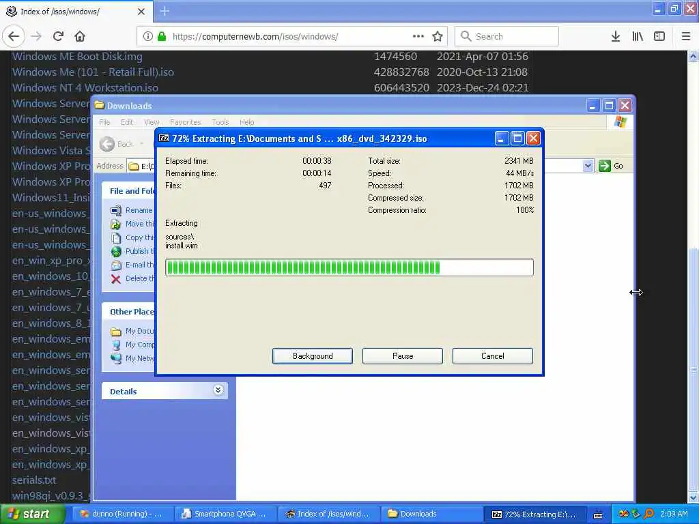Go to Firefox home page

pyautogui.click(x=80, y=36)
